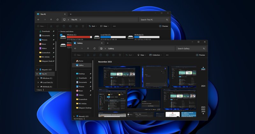The width and height of the screenshot is (255, 134).
Task: Click magnifier in Search This PC box
Action: tap(167, 20)
